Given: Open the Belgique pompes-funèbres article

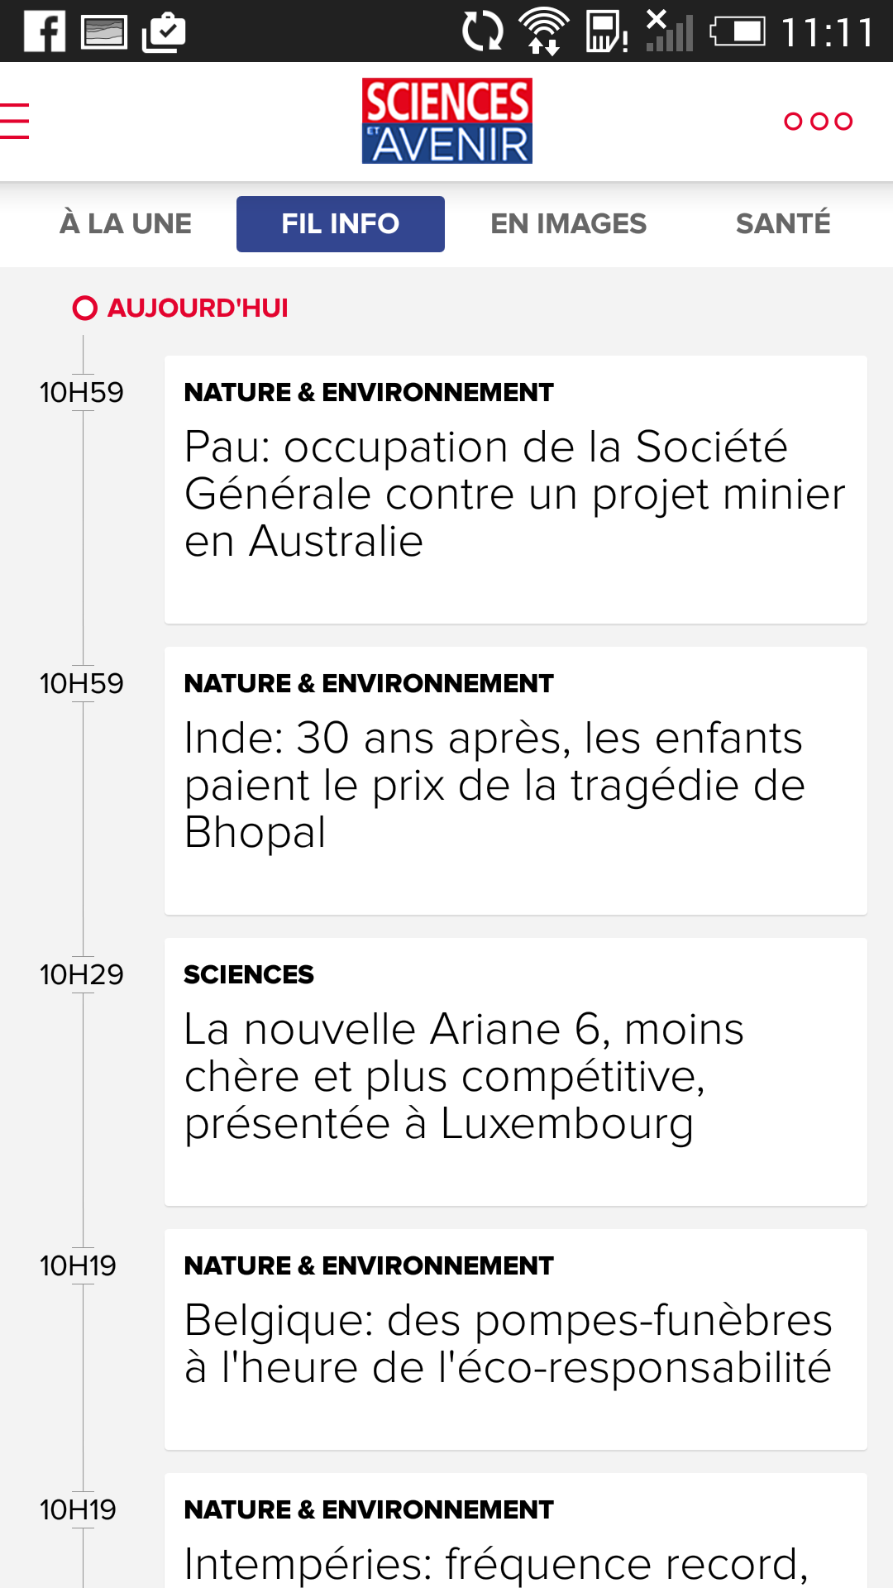Looking at the screenshot, I should click(516, 1339).
